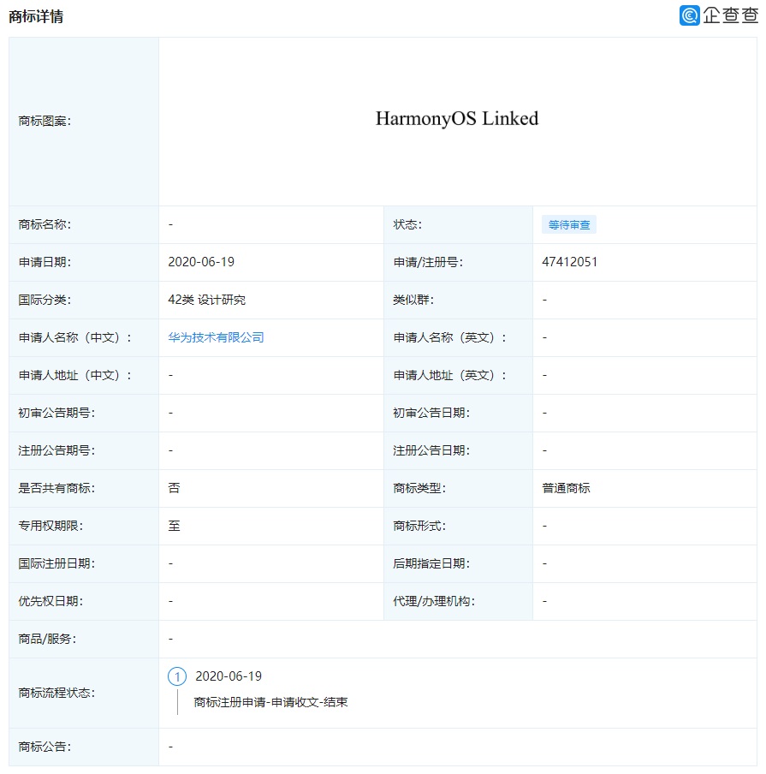The image size is (766, 774).
Task: Click the 商标流程状态 row label
Action: pos(56,693)
